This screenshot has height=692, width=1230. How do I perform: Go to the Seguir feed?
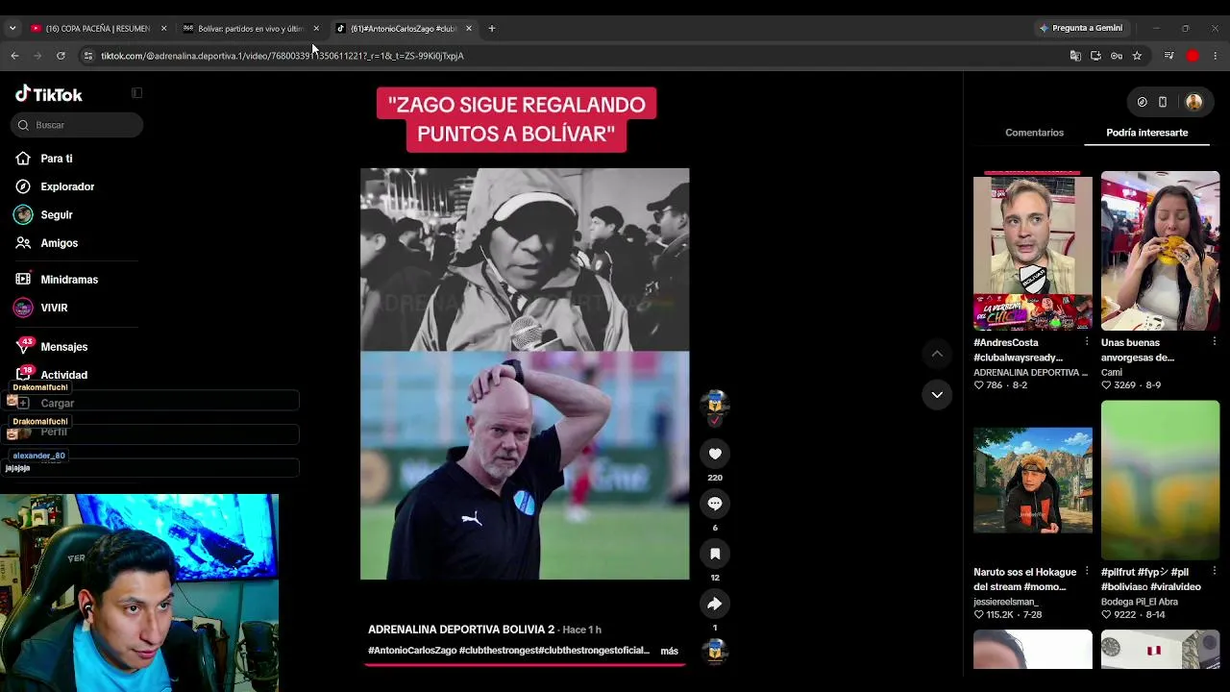point(57,215)
